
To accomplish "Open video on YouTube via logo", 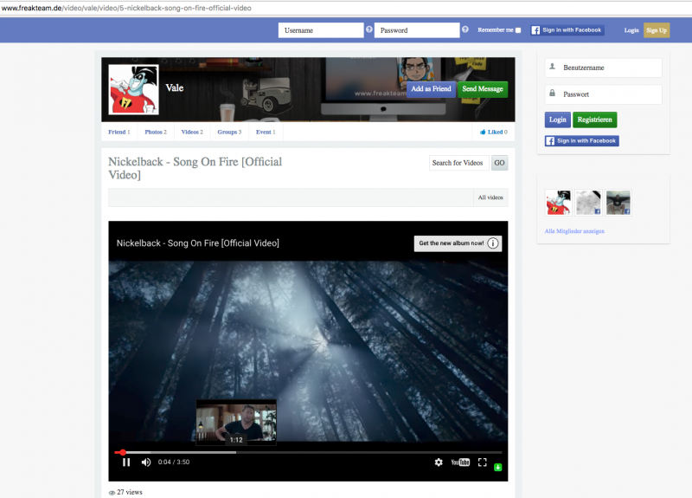I will 460,462.
